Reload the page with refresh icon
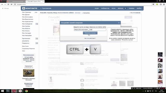The width and height of the screenshot is (166, 93). (x=8, y=4)
